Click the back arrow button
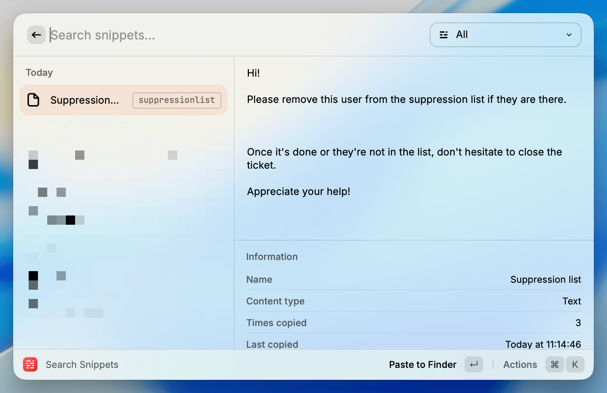The image size is (607, 393). coord(36,35)
